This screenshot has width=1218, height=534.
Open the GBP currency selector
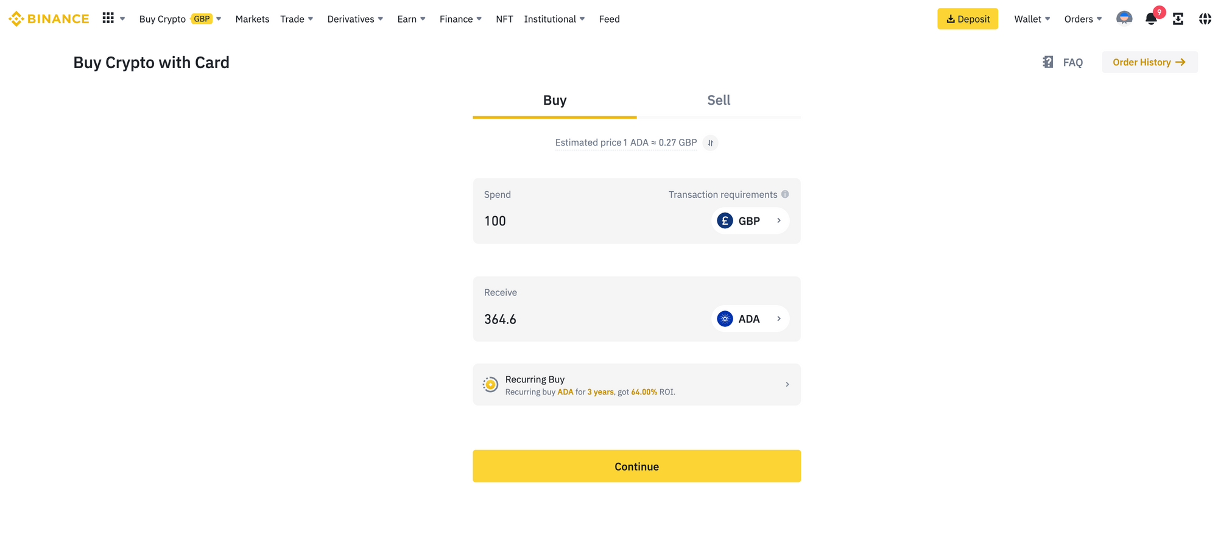(750, 220)
